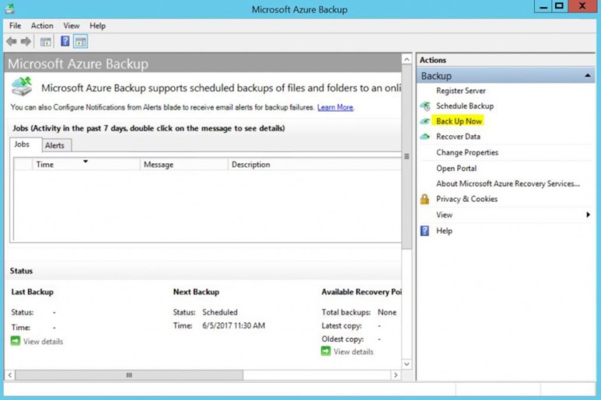Click Help in the Actions pane
The height and width of the screenshot is (400, 601).
444,231
